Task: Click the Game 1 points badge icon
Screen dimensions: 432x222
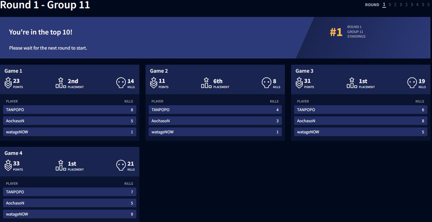Action: (x=8, y=83)
